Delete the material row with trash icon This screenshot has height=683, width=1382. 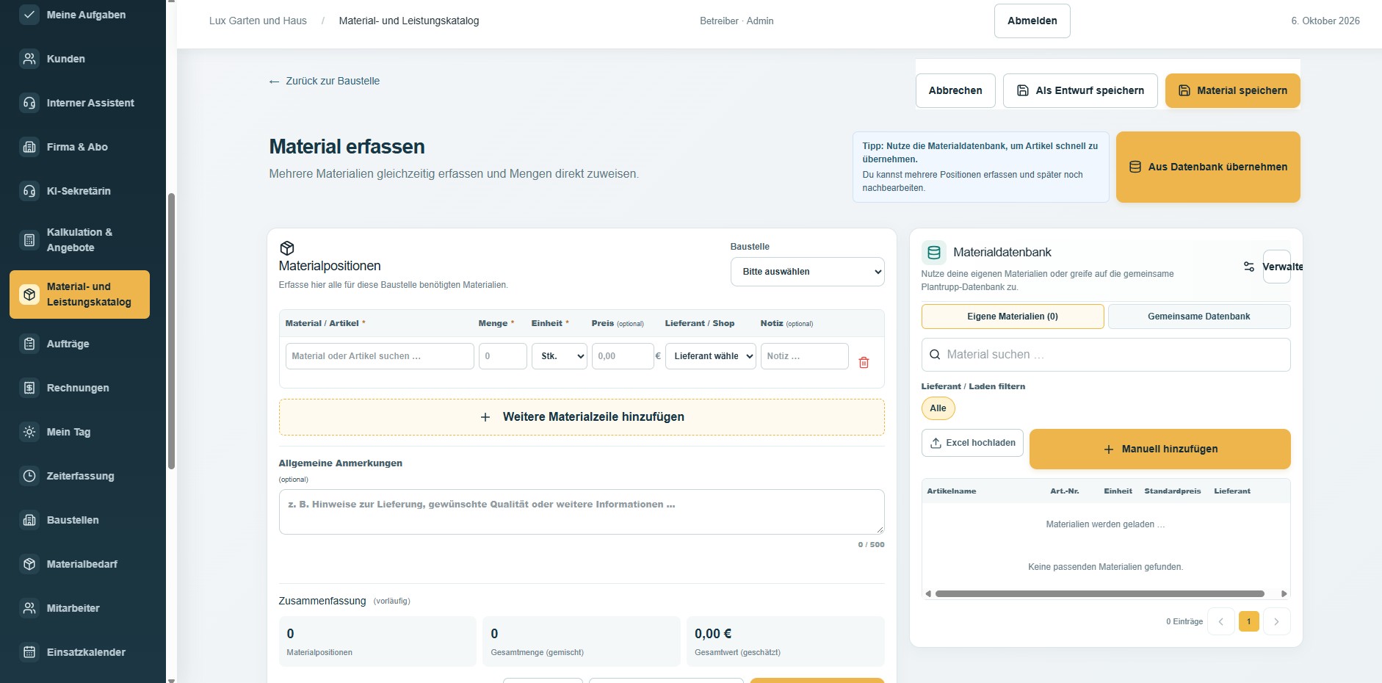coord(864,362)
